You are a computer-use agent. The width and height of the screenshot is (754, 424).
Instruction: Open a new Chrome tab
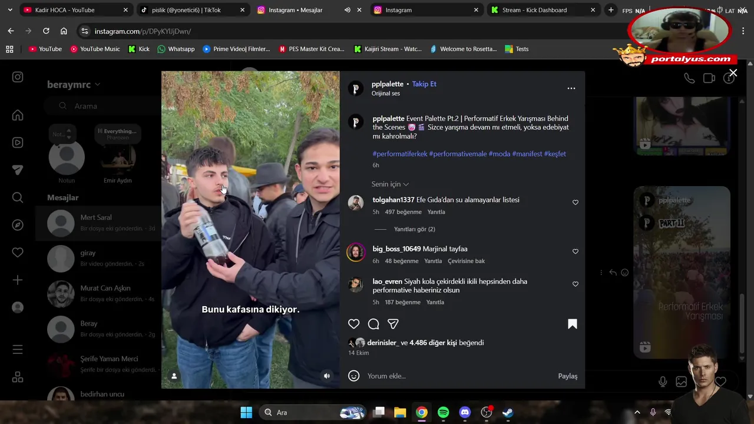point(611,10)
